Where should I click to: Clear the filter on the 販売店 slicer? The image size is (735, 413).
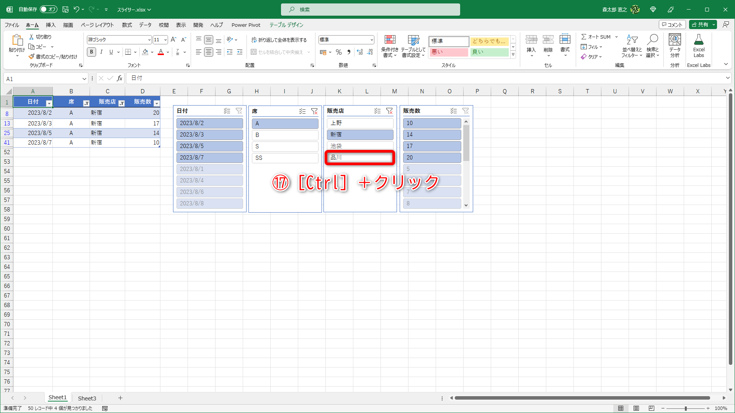(390, 111)
